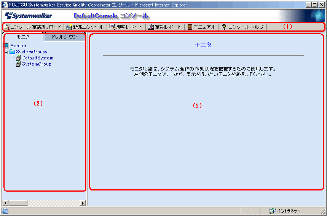Collapse the SystemGroups tree node

pos(6,52)
